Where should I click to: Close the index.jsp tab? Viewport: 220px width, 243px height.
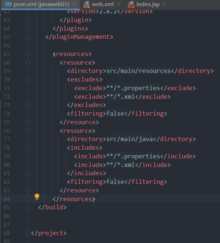click(x=164, y=4)
